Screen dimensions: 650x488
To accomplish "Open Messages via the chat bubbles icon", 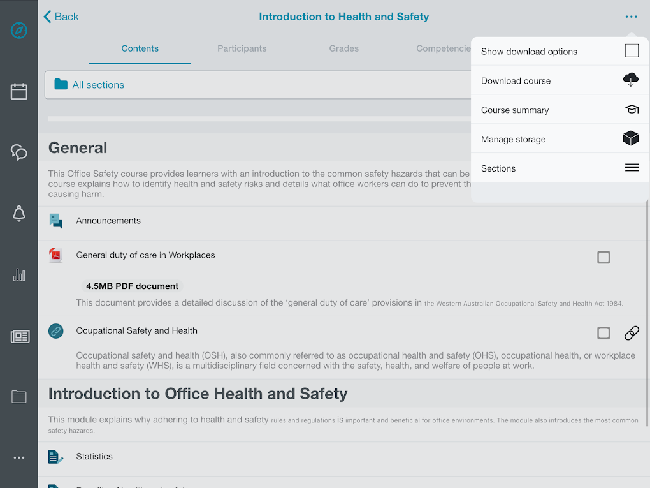I will 18,152.
